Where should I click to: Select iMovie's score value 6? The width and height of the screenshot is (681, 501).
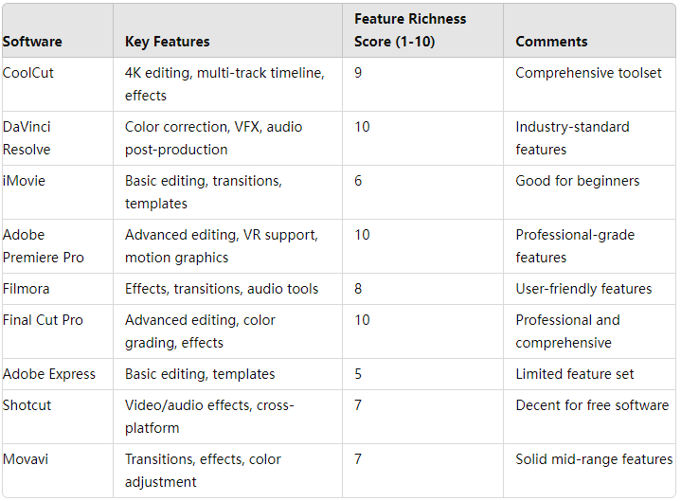point(358,181)
